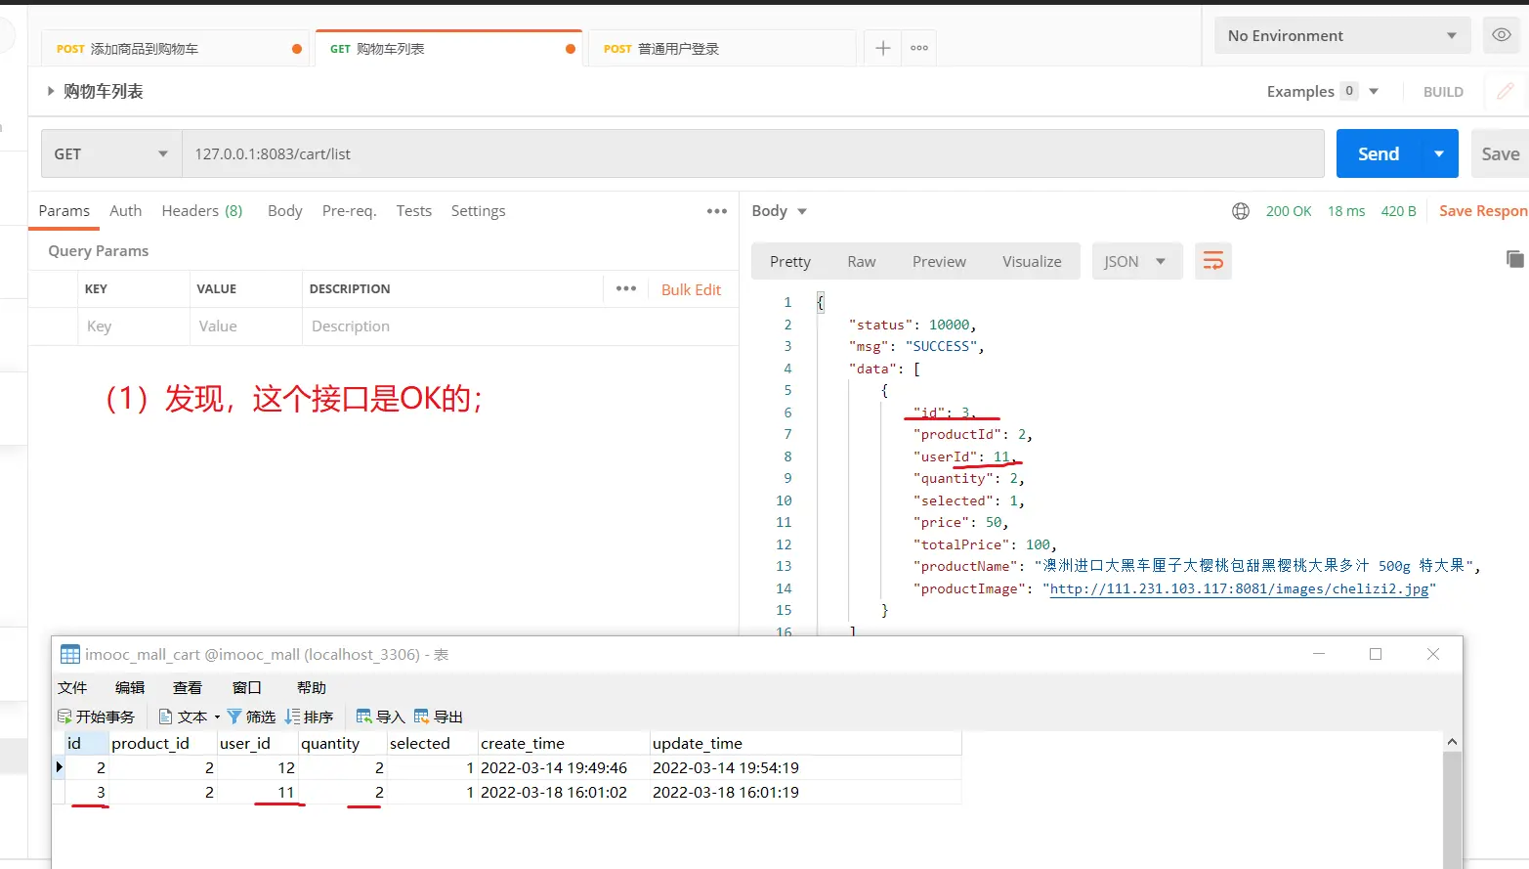The image size is (1529, 869).
Task: Switch to the Headers (8) tab
Action: 201,211
